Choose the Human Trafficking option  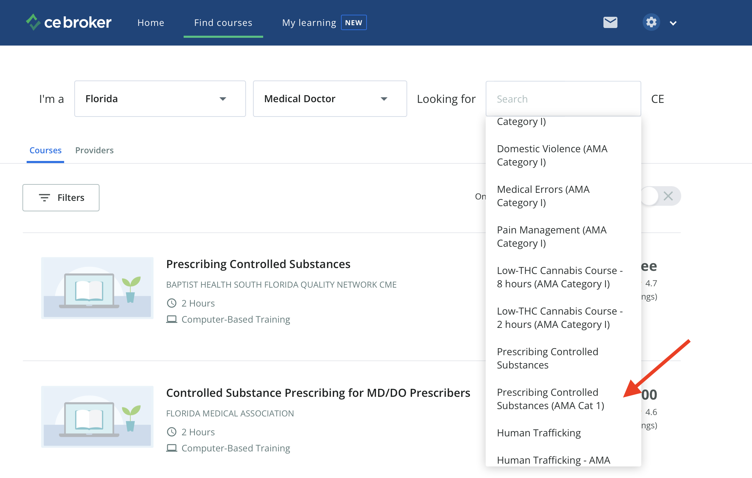pyautogui.click(x=539, y=433)
